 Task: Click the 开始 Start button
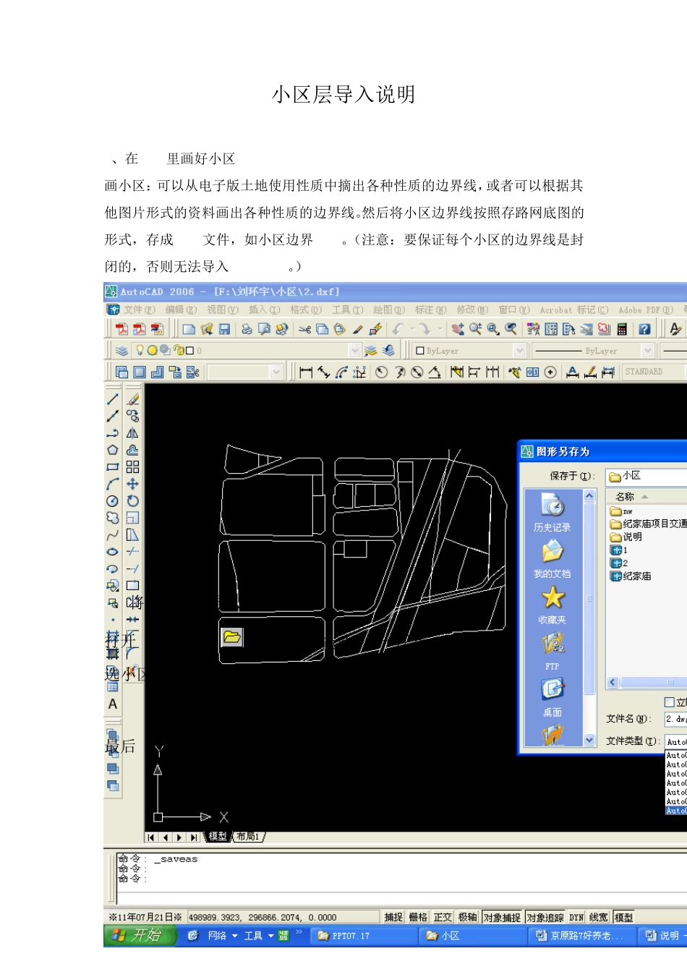point(140,935)
